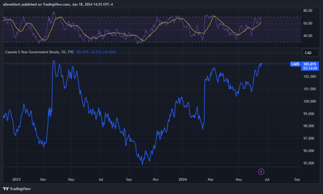Click the Jul 2024 label on time axis
The width and height of the screenshot is (323, 194).
267,180
